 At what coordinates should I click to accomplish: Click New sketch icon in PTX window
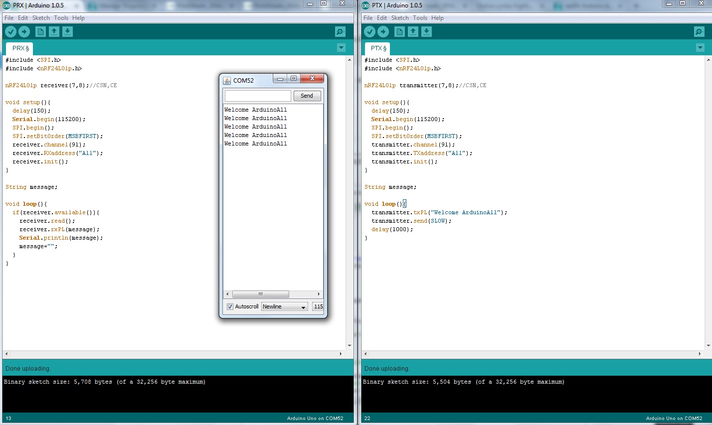[399, 31]
